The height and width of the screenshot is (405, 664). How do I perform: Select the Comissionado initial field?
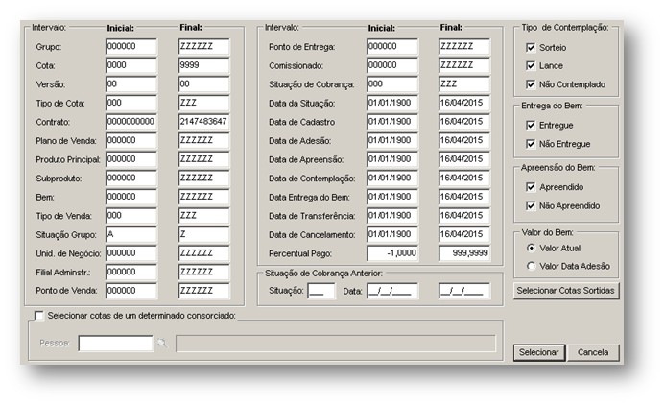point(392,65)
